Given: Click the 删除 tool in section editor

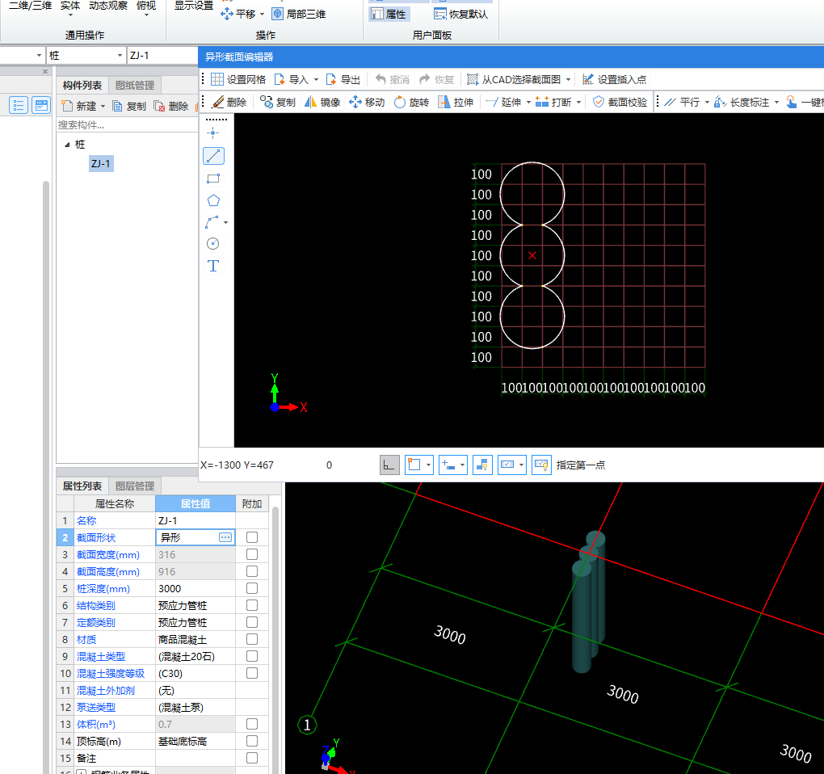Looking at the screenshot, I should pos(229,102).
